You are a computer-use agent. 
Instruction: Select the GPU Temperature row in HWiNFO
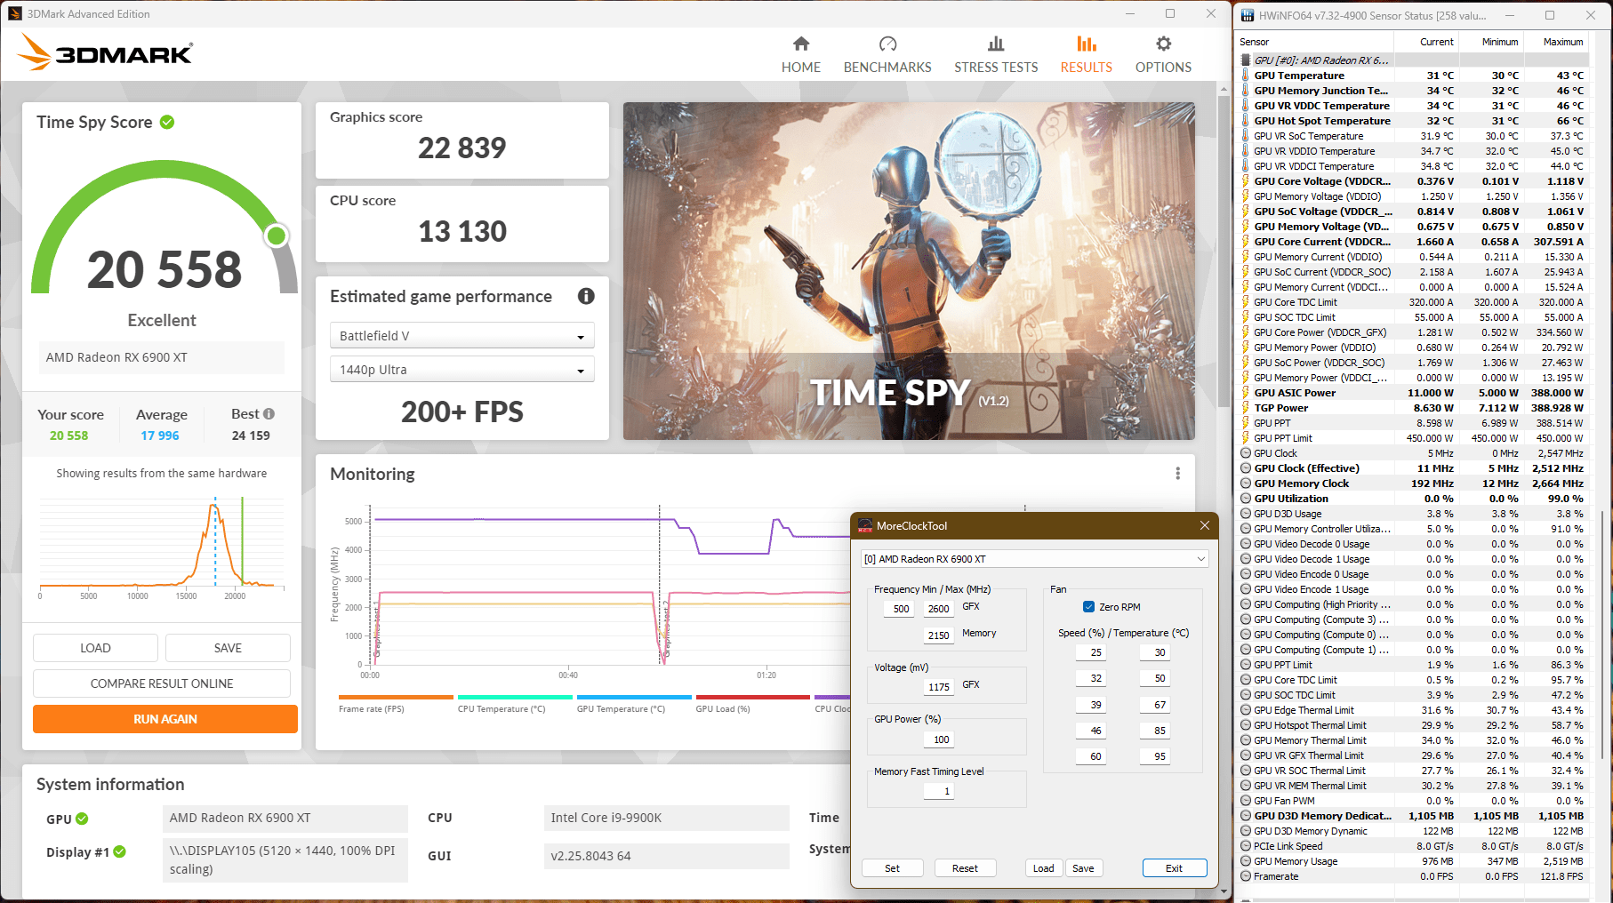coord(1413,76)
